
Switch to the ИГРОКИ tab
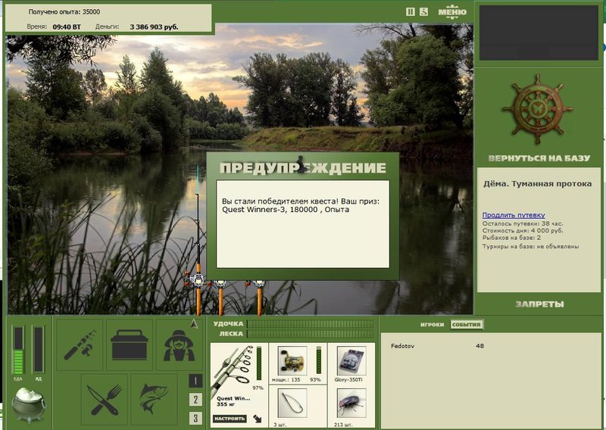coord(433,325)
